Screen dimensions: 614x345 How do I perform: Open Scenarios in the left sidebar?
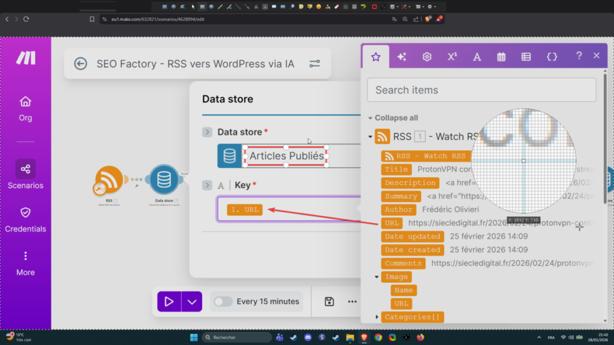[25, 175]
